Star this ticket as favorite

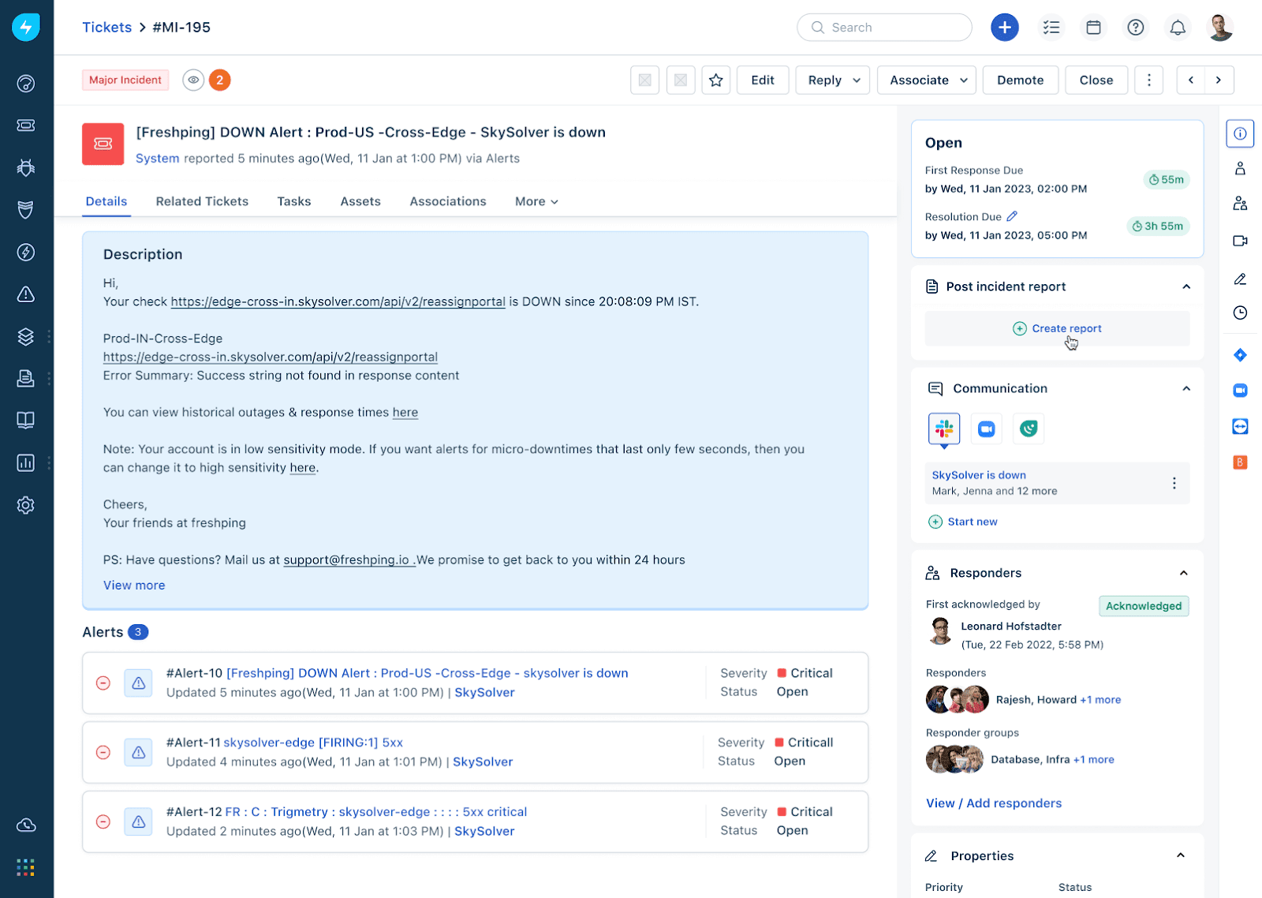[x=716, y=80]
